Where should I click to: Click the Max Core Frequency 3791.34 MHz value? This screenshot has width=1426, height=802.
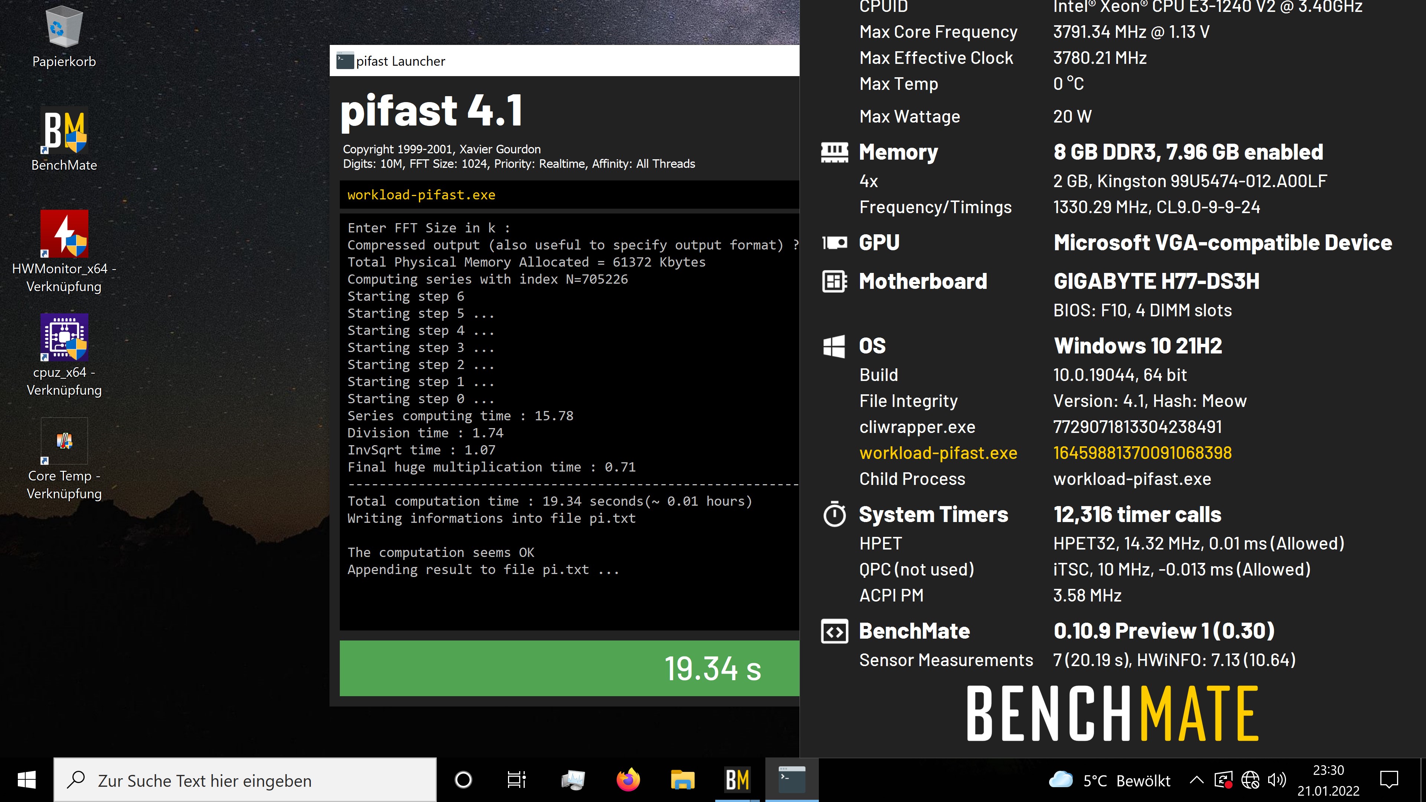(x=1131, y=32)
